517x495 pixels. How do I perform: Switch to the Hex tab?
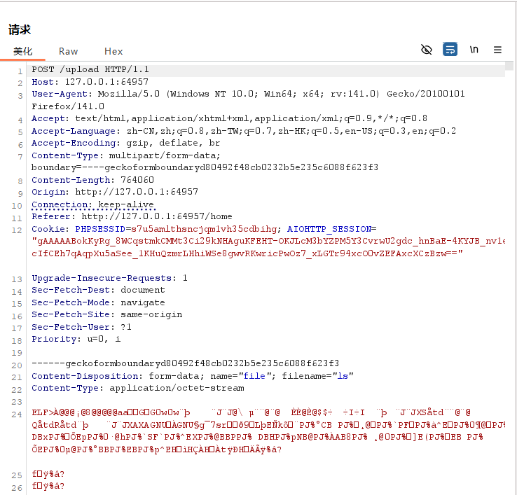click(x=113, y=51)
